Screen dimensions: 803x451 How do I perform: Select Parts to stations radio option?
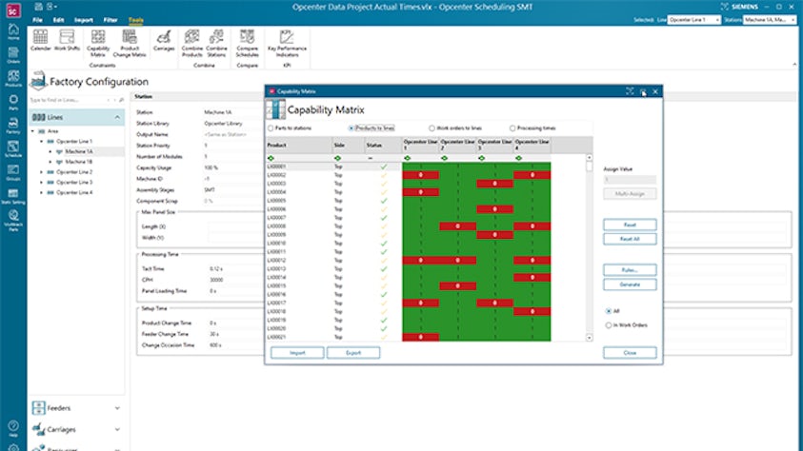pos(271,128)
